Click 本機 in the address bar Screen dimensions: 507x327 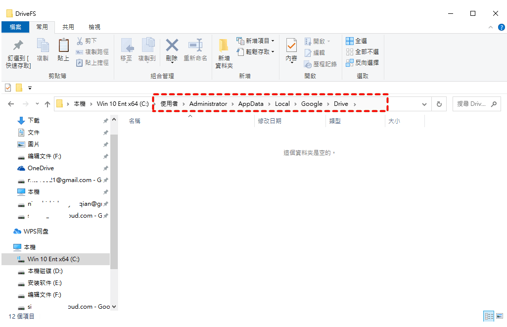(80, 104)
